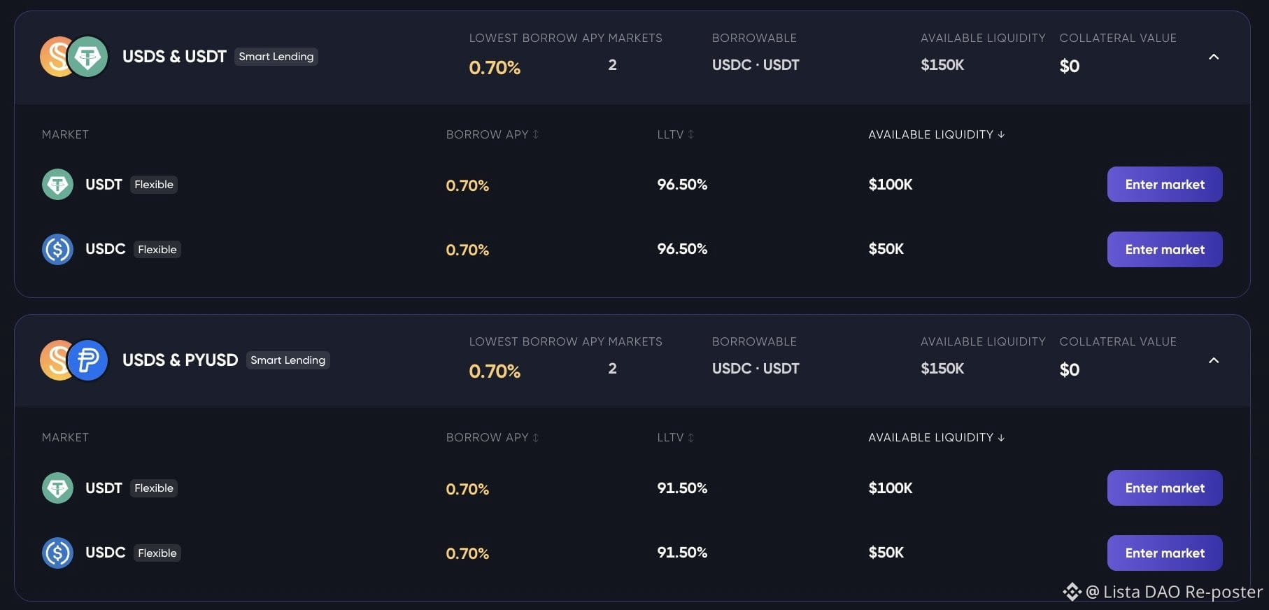Sort by LLTV in USDS & USDT table
The width and height of the screenshot is (1269, 610).
675,134
